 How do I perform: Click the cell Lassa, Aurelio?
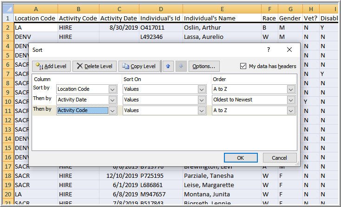(222, 37)
